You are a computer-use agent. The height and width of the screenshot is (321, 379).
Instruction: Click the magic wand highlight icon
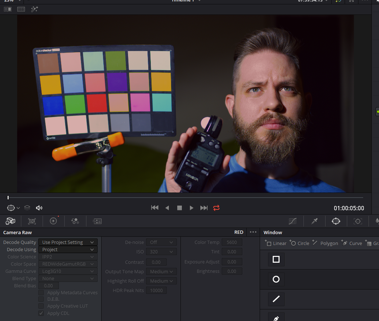(34, 9)
